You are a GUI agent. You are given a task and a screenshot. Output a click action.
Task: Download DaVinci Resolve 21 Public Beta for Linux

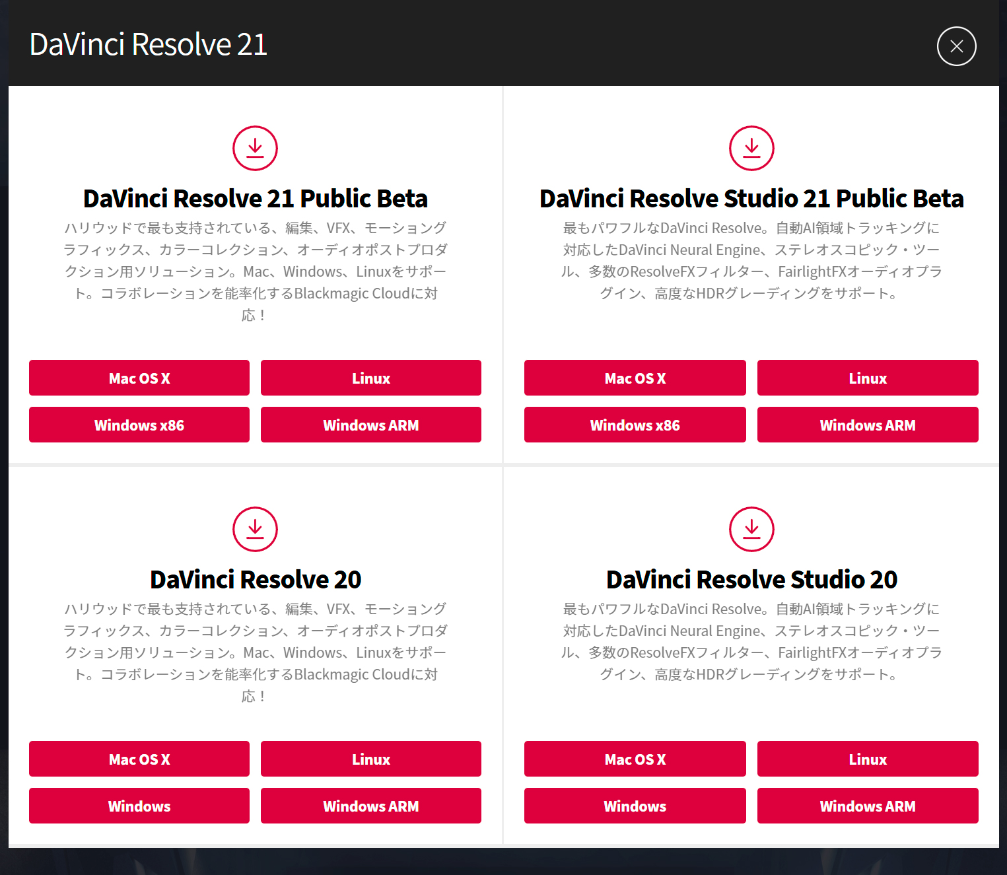coord(370,378)
